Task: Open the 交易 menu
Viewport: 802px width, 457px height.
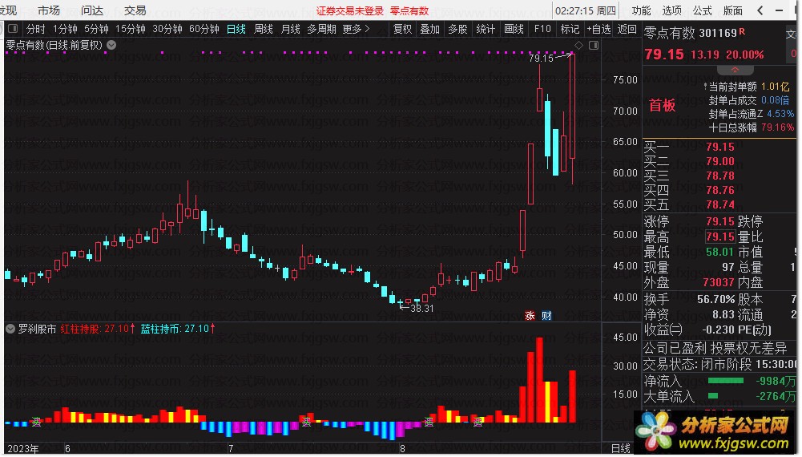Action: pos(135,10)
